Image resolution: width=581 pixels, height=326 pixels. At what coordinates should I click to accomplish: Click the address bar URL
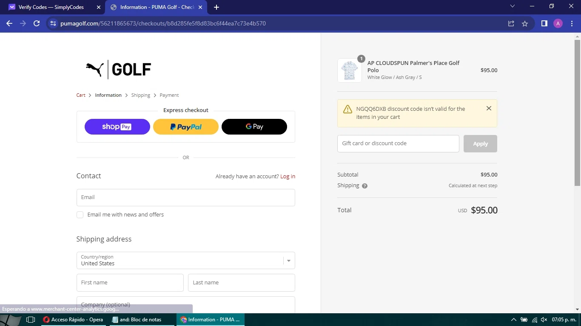[x=163, y=24]
